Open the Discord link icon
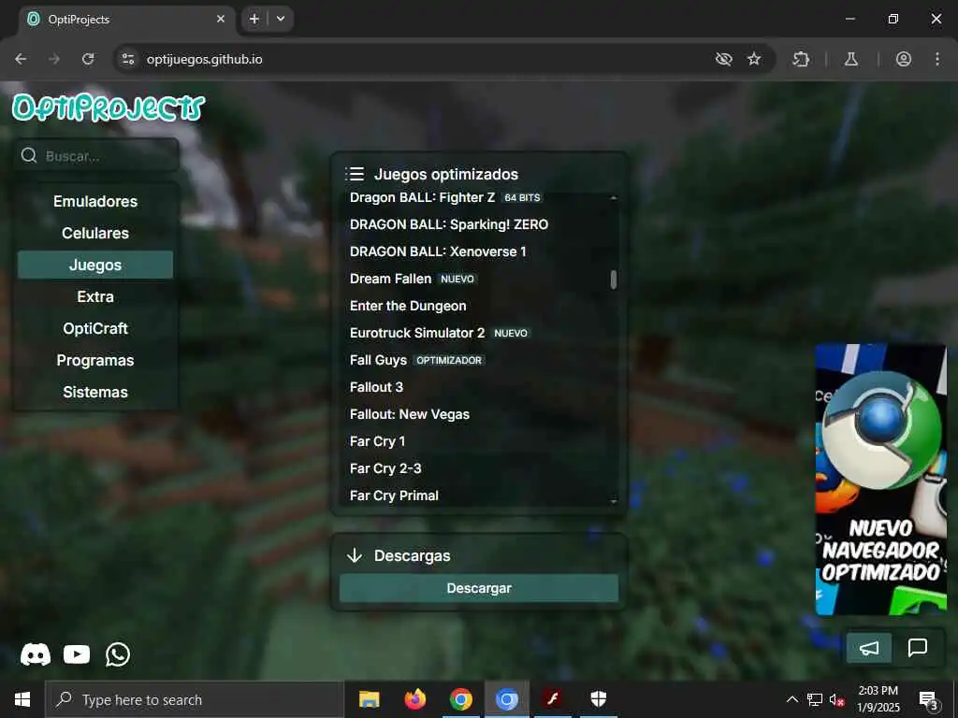The width and height of the screenshot is (958, 718). [x=36, y=654]
